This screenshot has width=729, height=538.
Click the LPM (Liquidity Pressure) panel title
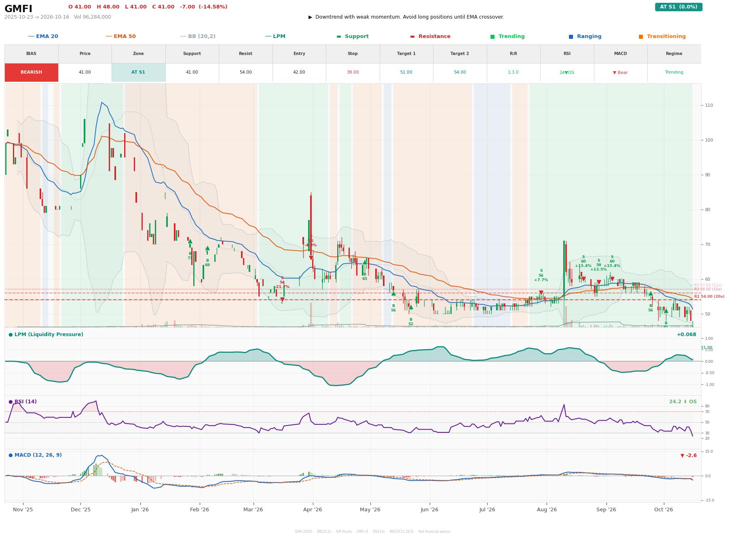[46, 335]
